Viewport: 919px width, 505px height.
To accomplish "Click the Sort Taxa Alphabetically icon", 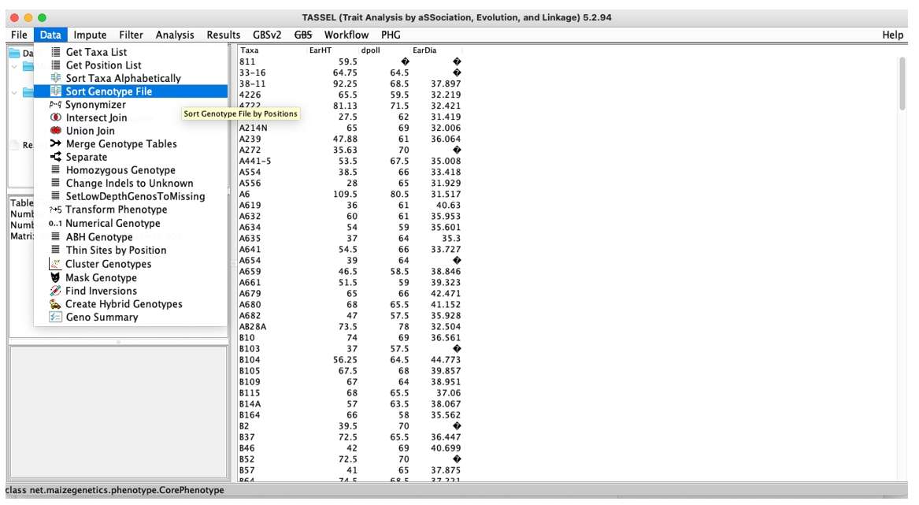I will tap(56, 78).
